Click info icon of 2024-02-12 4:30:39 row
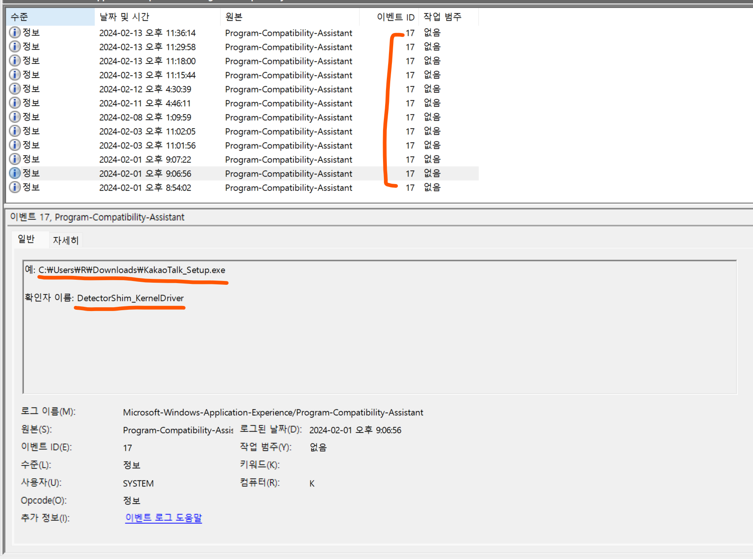Screen dimensions: 753x559 click(15, 89)
